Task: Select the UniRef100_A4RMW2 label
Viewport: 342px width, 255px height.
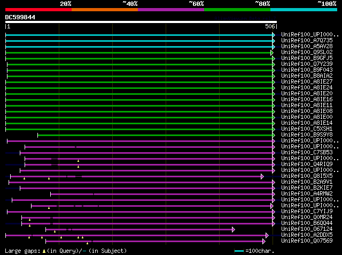Action: 307,194
